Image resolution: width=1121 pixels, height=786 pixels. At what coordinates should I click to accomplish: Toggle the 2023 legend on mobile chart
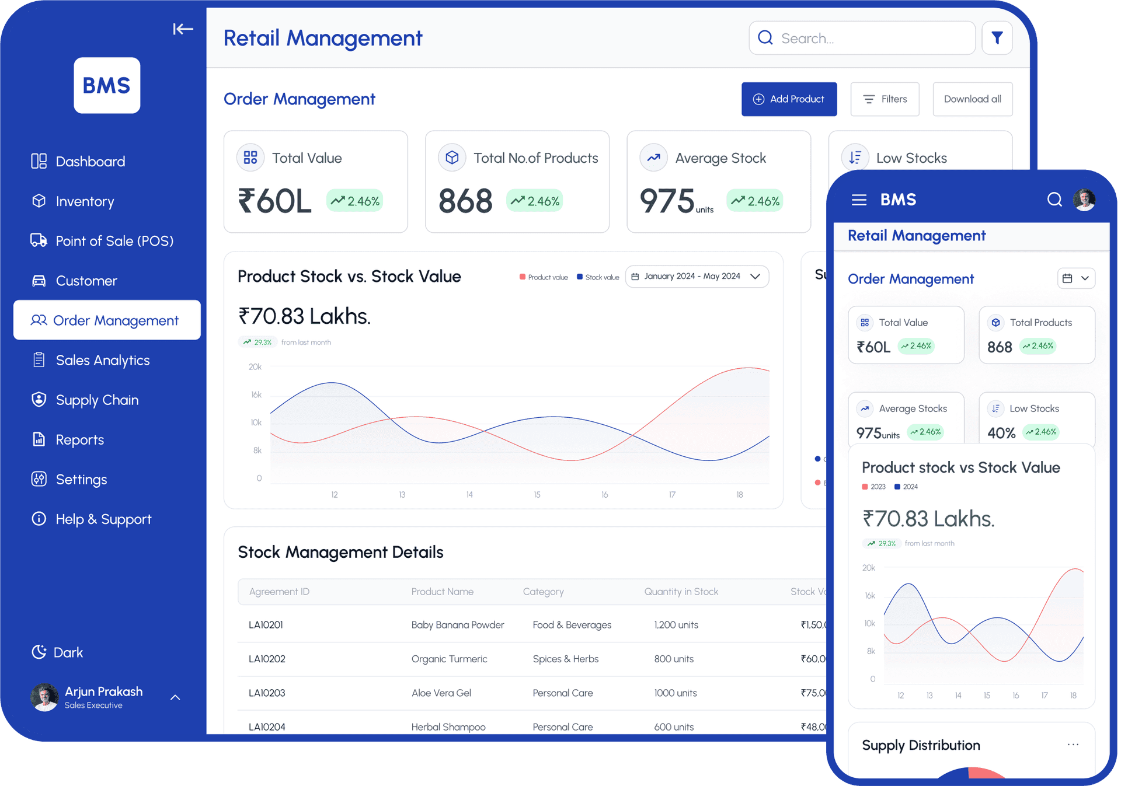[x=865, y=486]
